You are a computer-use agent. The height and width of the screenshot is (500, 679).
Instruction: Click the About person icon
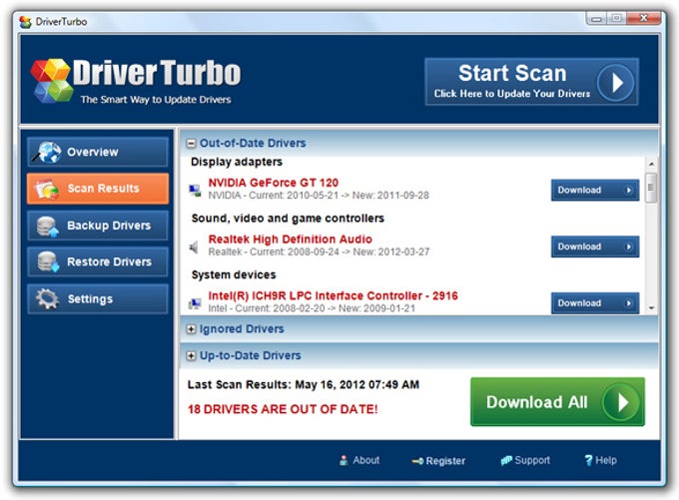[343, 461]
